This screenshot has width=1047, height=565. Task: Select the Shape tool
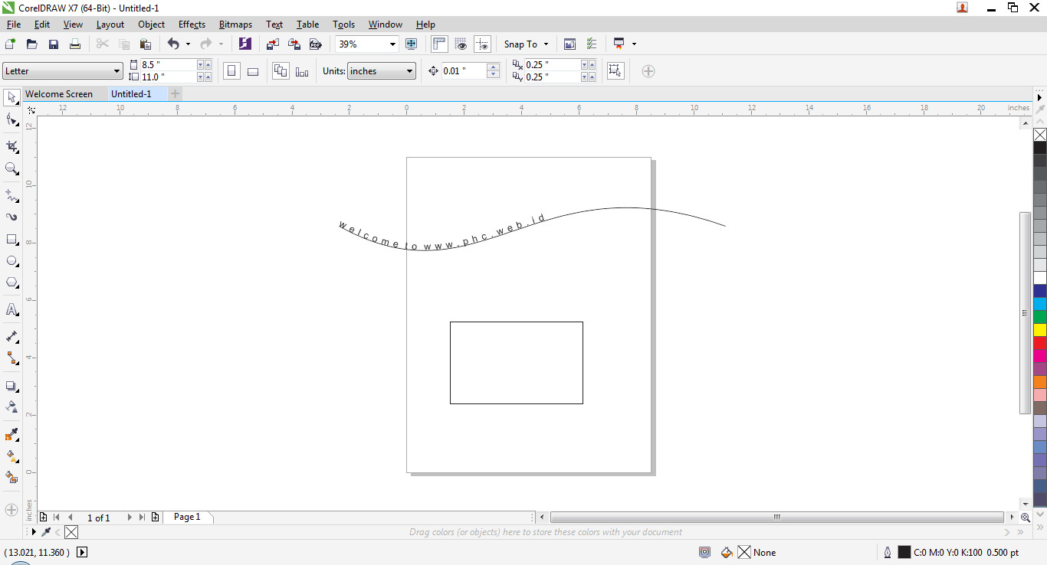[x=12, y=120]
